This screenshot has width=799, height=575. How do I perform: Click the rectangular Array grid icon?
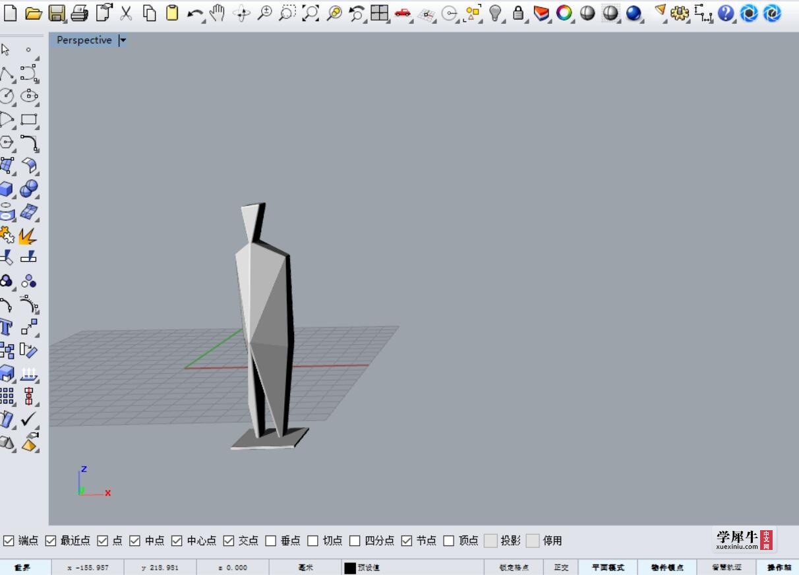(7, 396)
